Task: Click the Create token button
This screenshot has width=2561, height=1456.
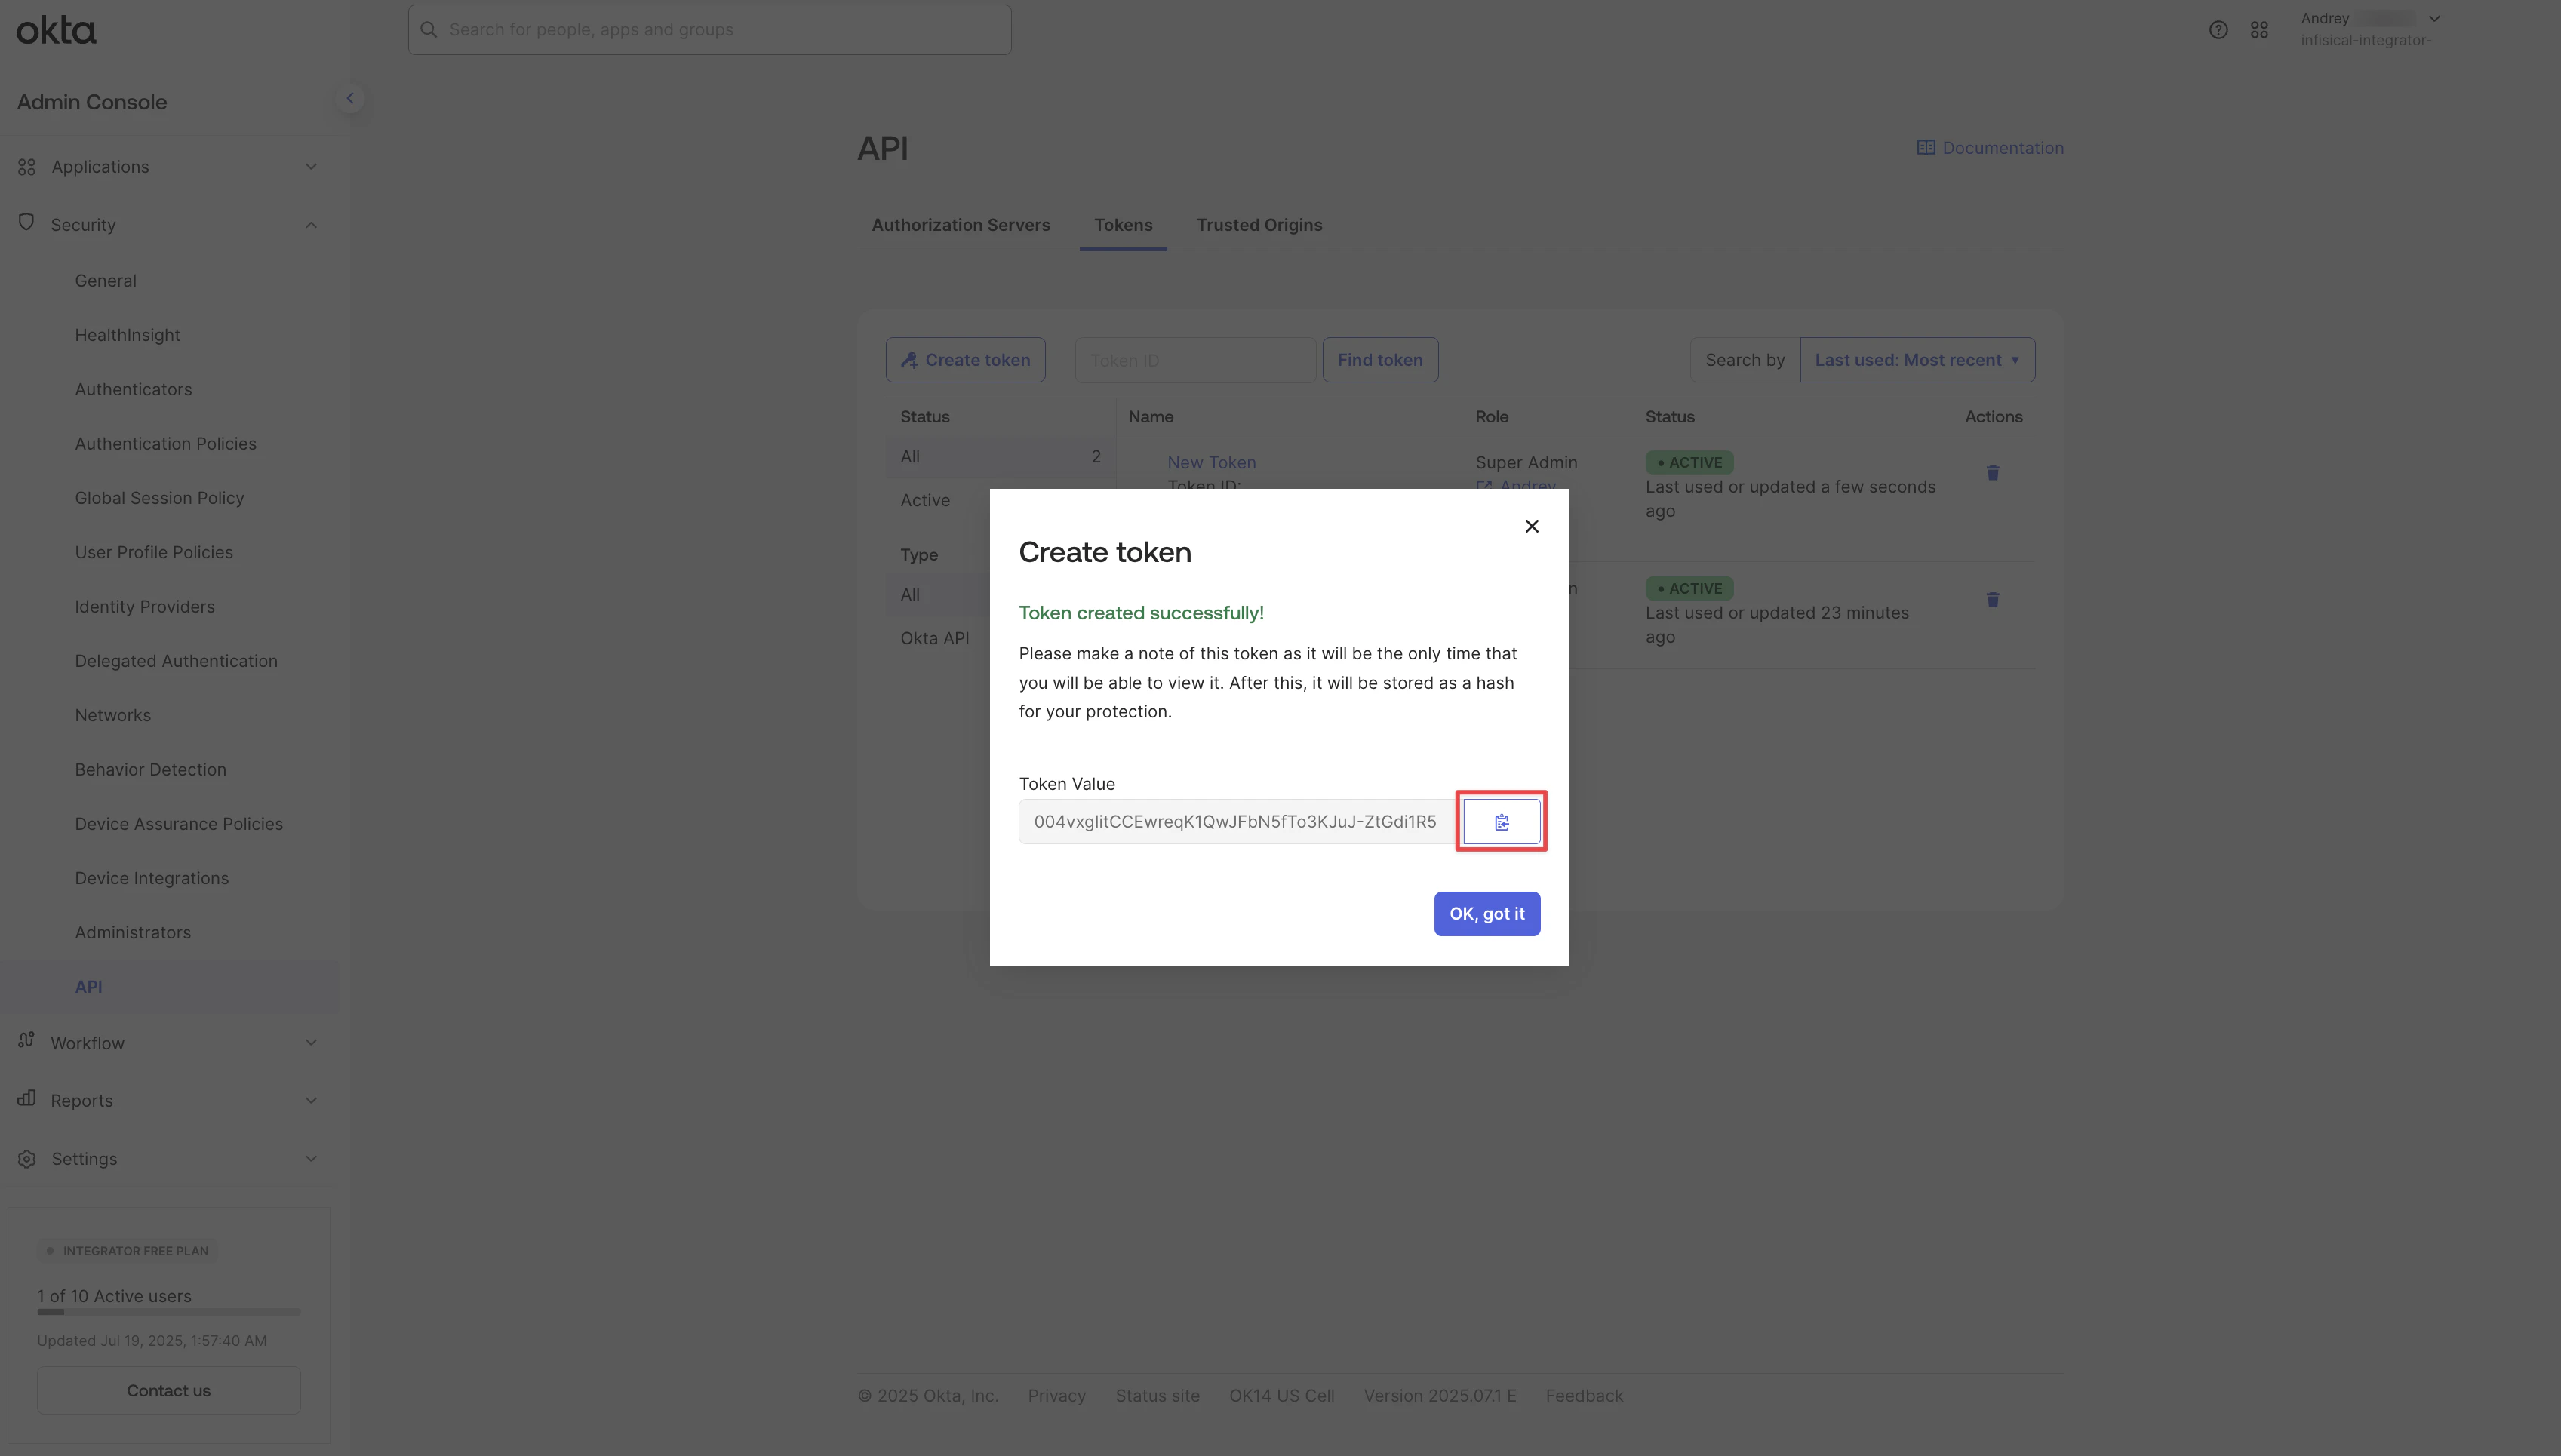Action: (x=966, y=360)
